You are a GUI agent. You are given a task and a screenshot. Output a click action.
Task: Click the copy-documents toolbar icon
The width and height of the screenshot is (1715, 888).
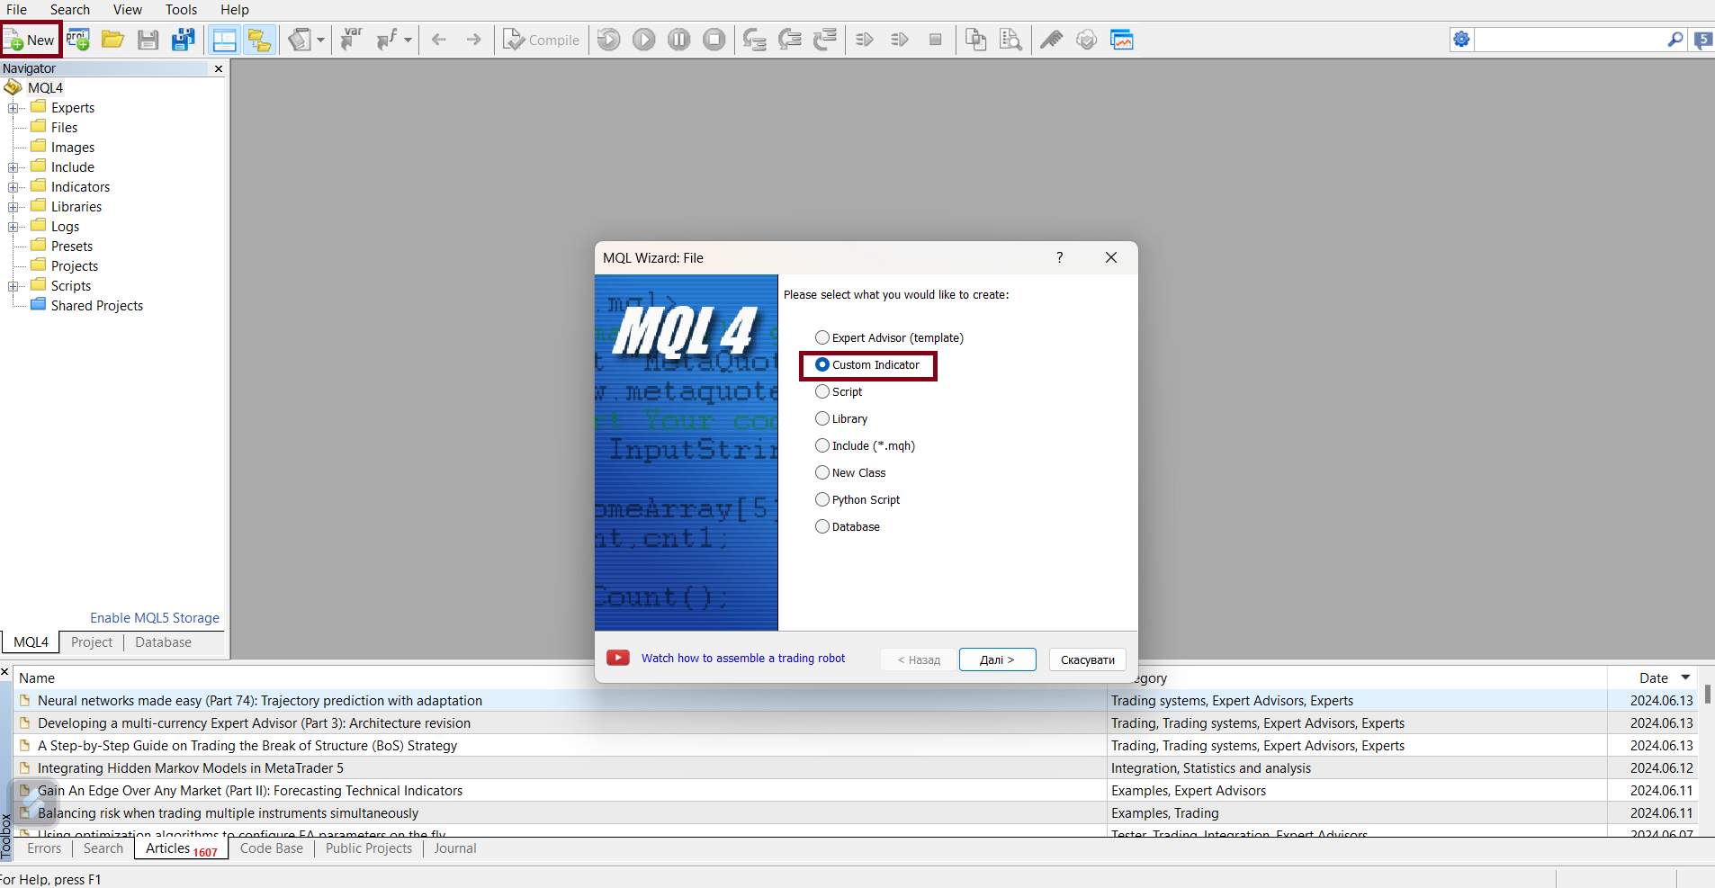[975, 40]
